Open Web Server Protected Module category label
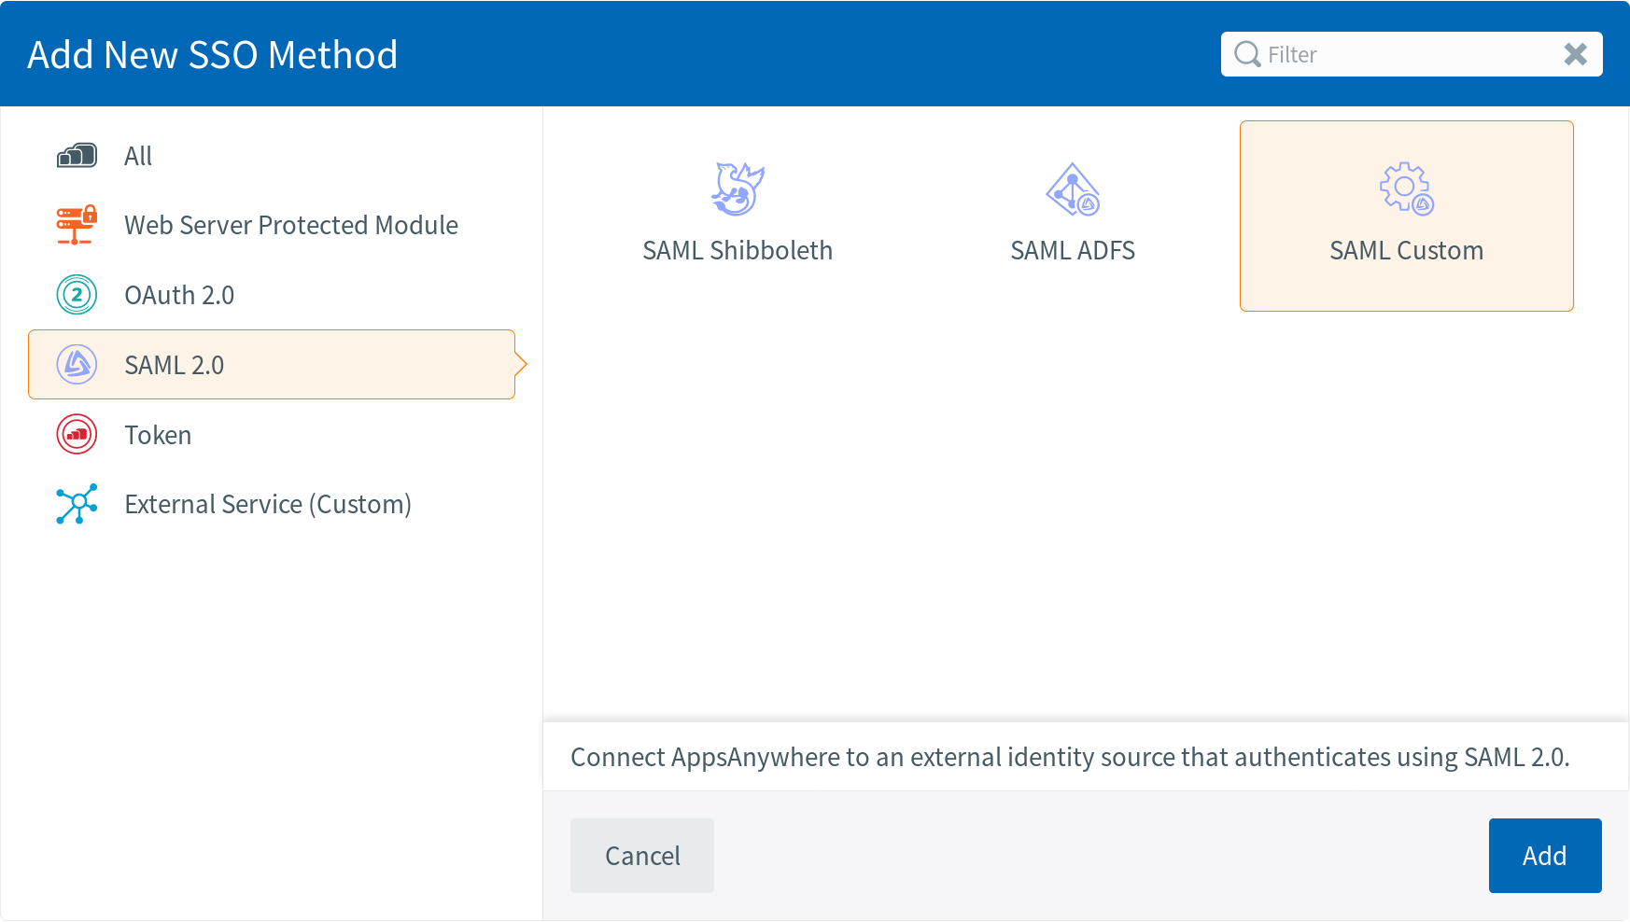This screenshot has height=922, width=1630. point(291,225)
